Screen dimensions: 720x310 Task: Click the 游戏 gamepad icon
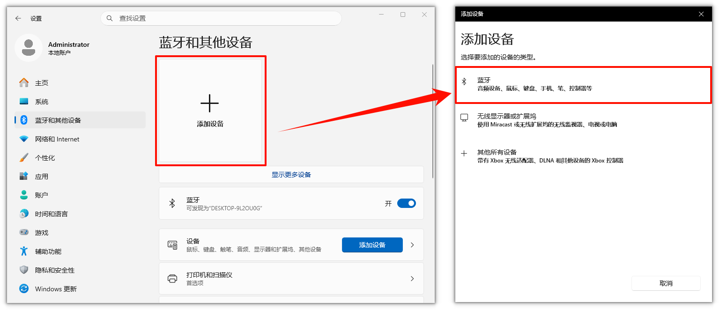(24, 232)
